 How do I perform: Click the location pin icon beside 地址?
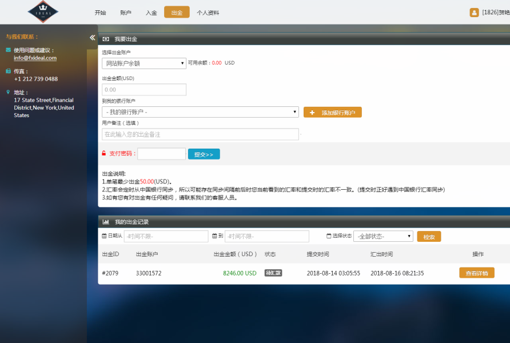[8, 92]
